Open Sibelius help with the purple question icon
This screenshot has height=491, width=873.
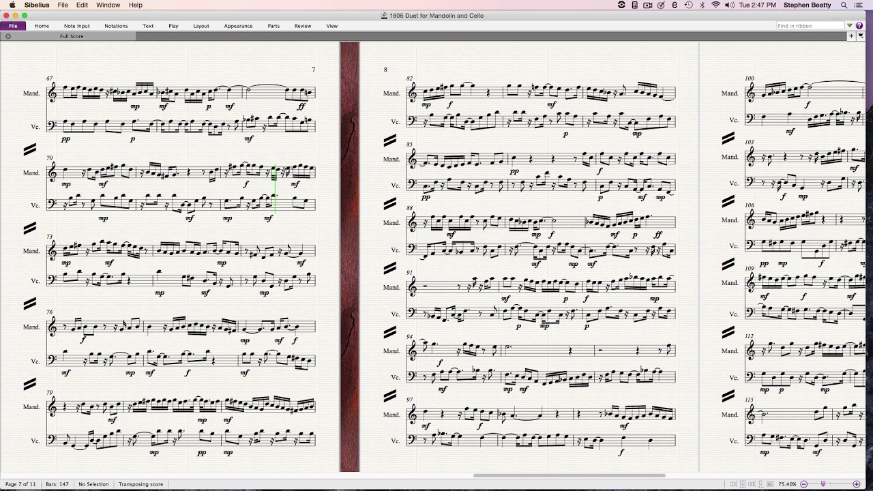[859, 26]
